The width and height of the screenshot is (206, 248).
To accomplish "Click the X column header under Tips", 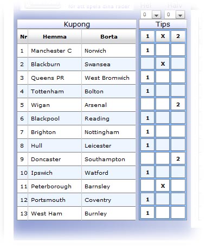I will [x=163, y=36].
